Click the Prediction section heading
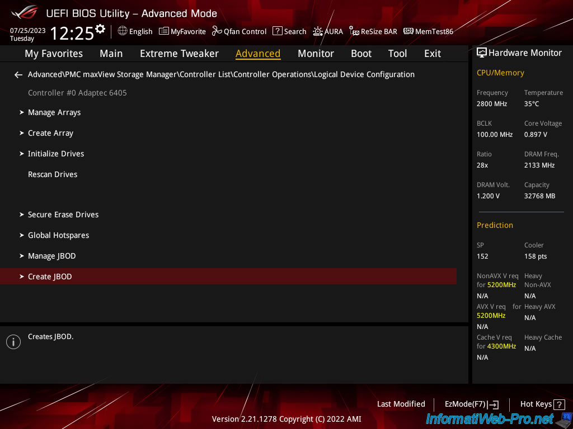 coord(495,225)
